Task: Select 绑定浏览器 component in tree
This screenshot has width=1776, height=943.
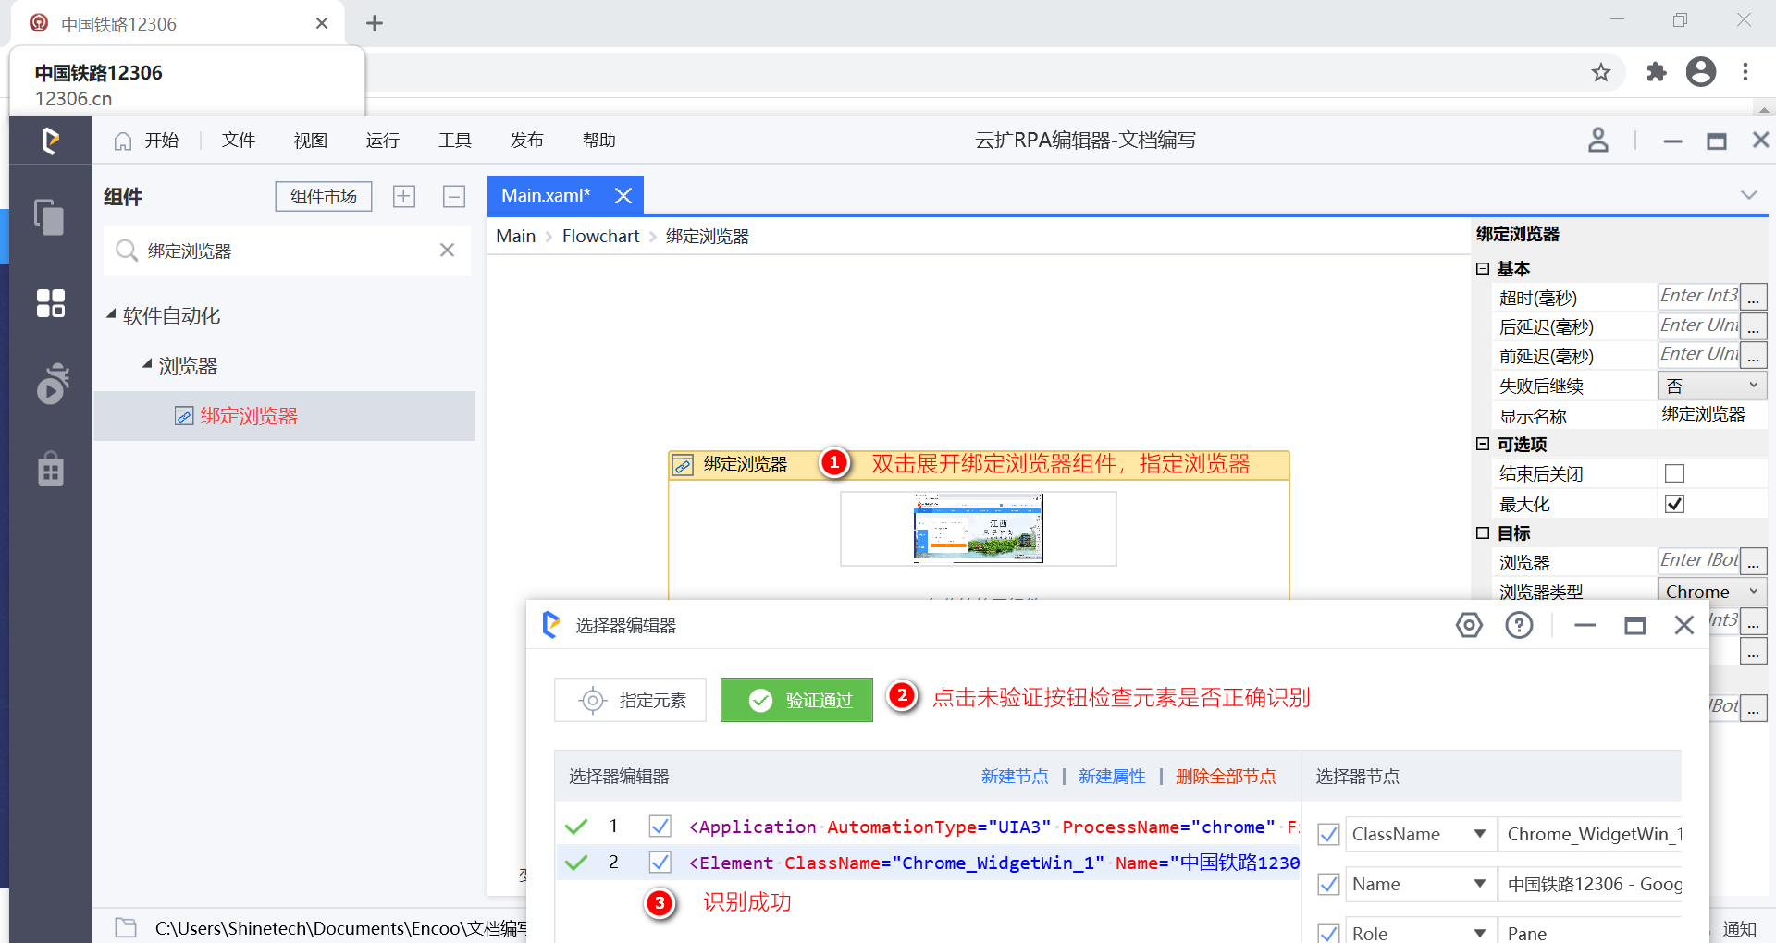Action: pyautogui.click(x=285, y=416)
